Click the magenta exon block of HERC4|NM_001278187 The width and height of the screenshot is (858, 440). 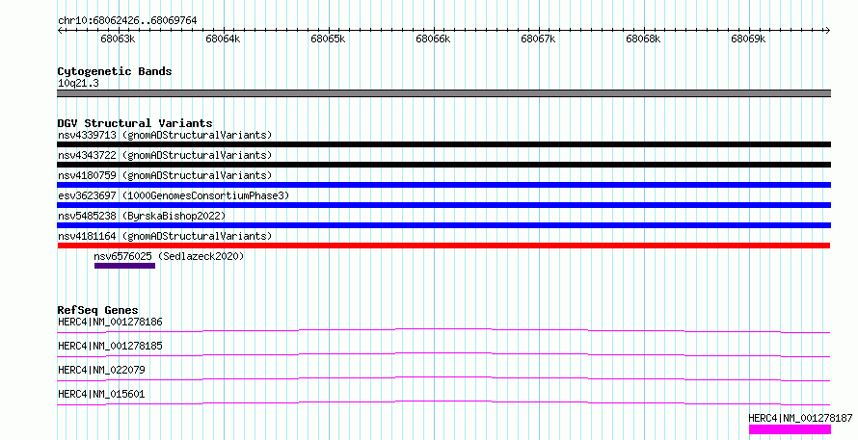790,429
